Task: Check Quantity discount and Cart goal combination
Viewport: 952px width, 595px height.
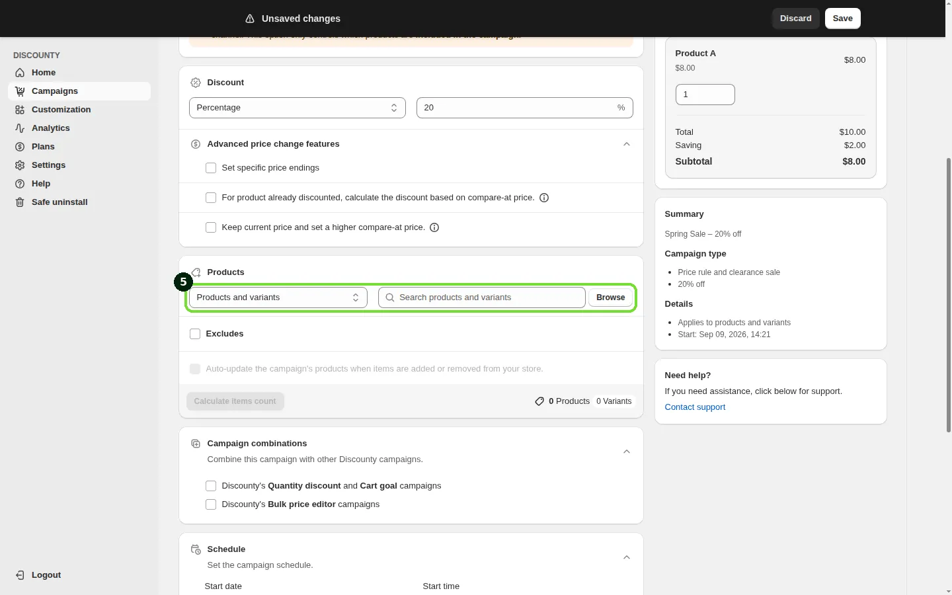Action: 211,486
